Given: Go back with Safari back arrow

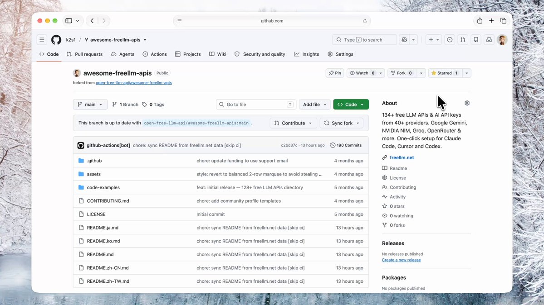Looking at the screenshot, I should point(92,21).
